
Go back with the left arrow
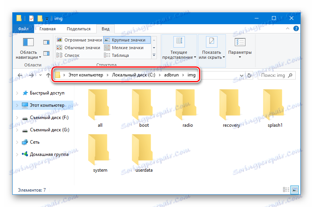click(x=20, y=75)
